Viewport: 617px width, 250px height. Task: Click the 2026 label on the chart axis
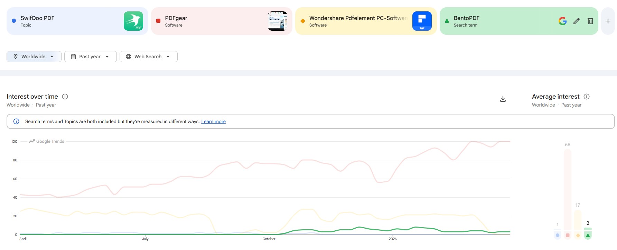coord(393,239)
